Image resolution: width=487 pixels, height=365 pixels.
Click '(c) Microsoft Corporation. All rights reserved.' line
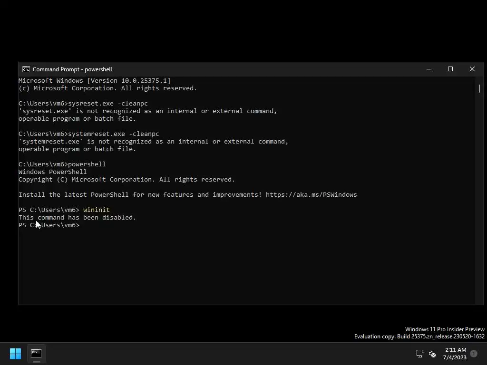108,88
